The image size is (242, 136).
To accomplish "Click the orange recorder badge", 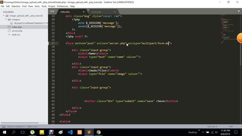I will (x=239, y=38).
